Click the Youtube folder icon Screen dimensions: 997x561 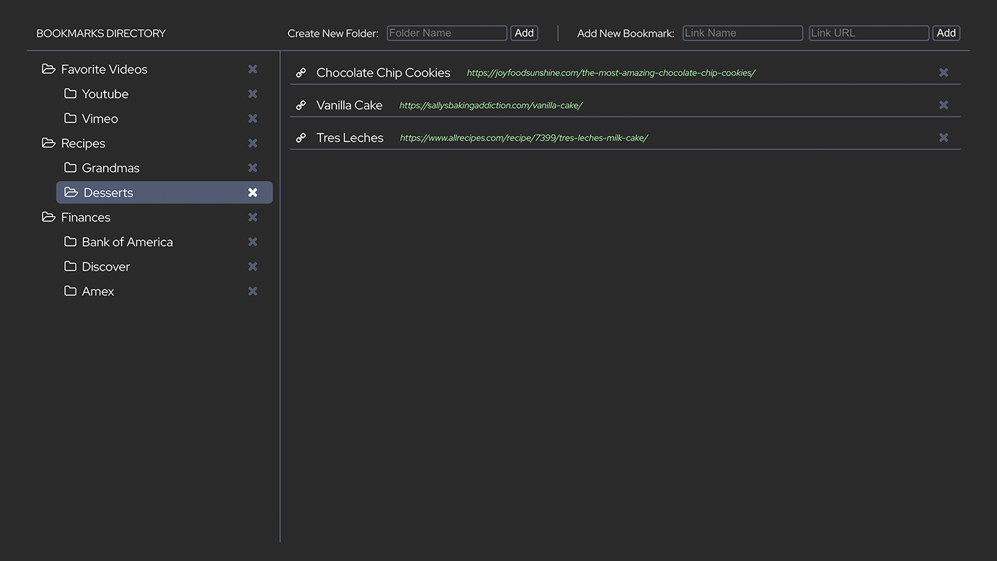(70, 93)
